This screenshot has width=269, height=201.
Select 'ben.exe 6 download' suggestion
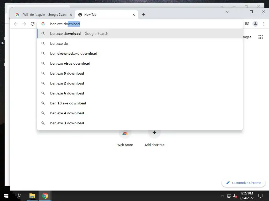click(140, 93)
